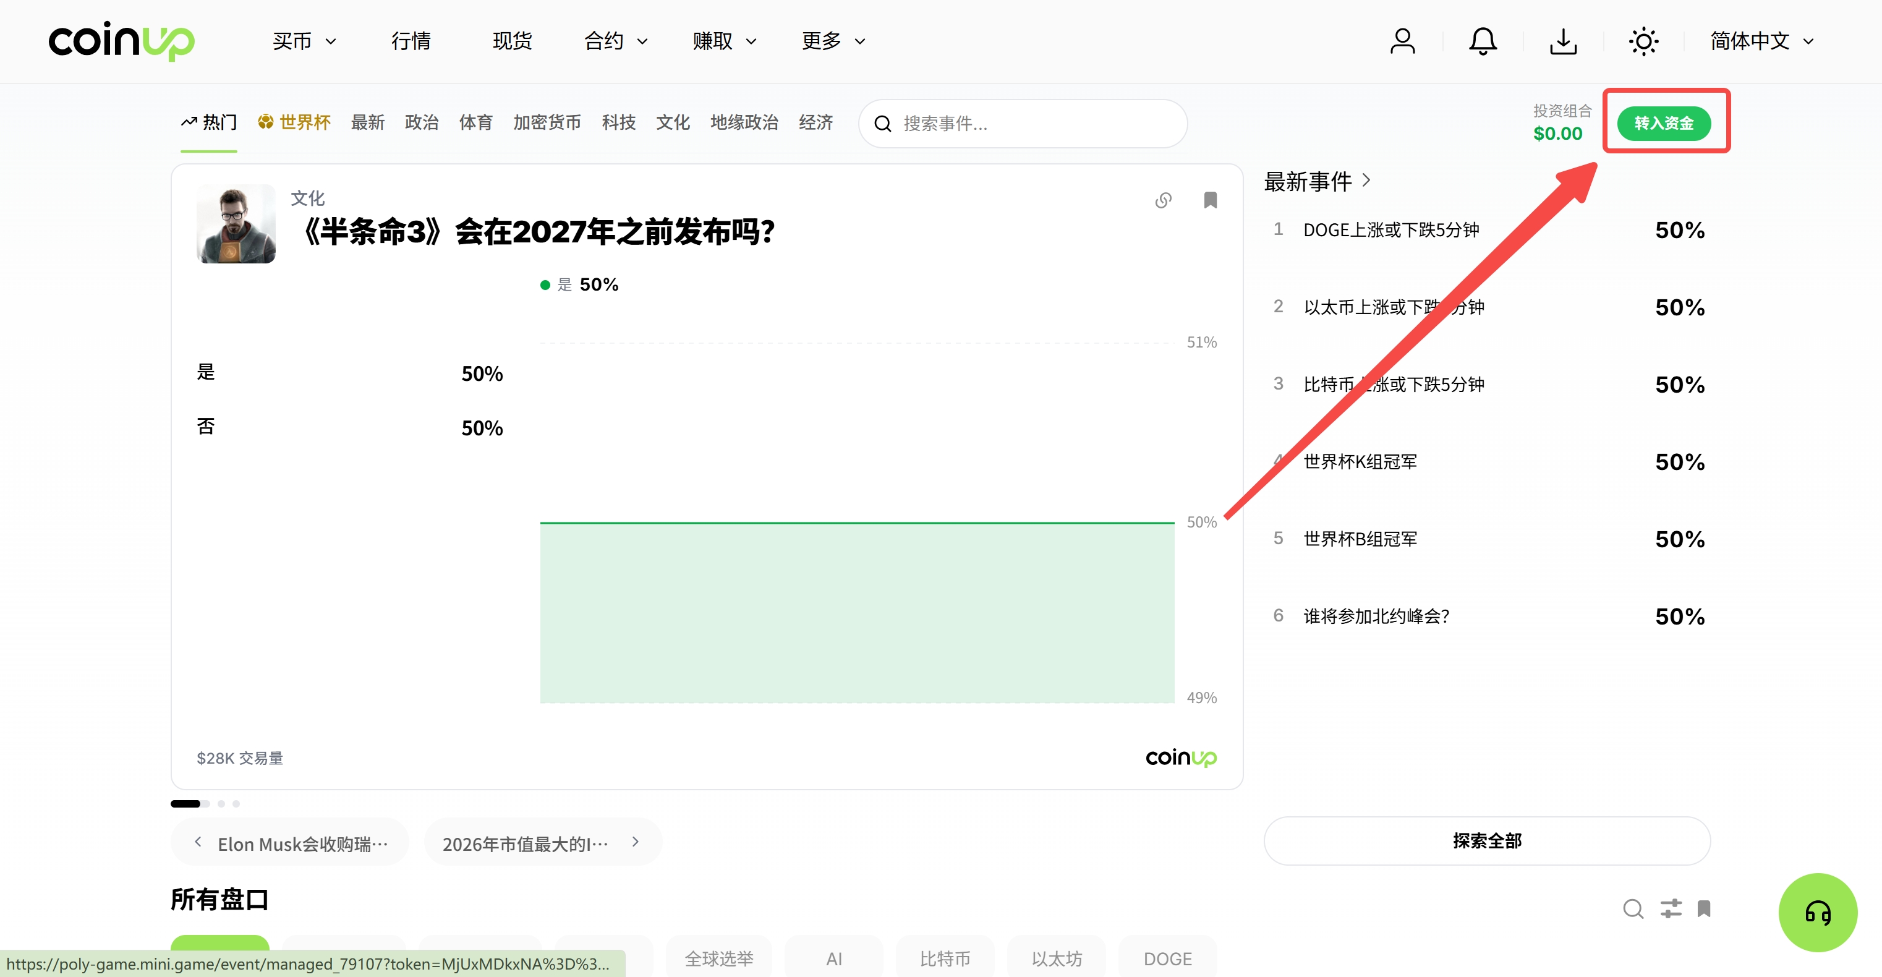Select the 经济 tab
Image resolution: width=1882 pixels, height=977 pixels.
pos(815,122)
